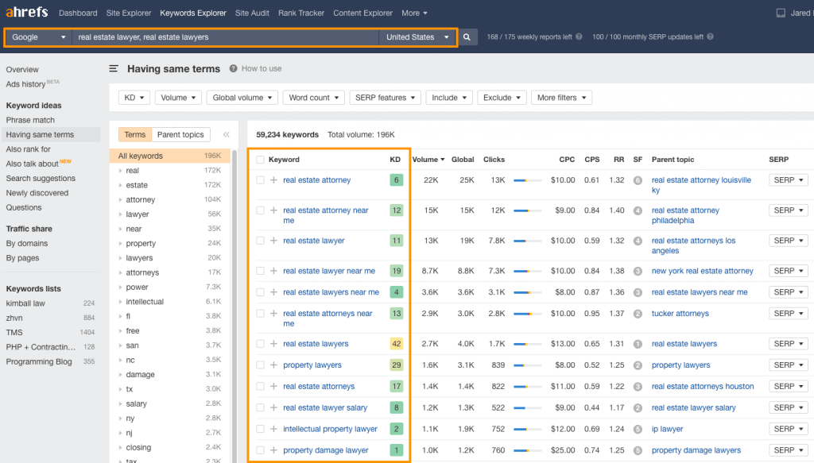
Task: Add 'real estate attorney near me' with plus
Action: [x=273, y=210]
